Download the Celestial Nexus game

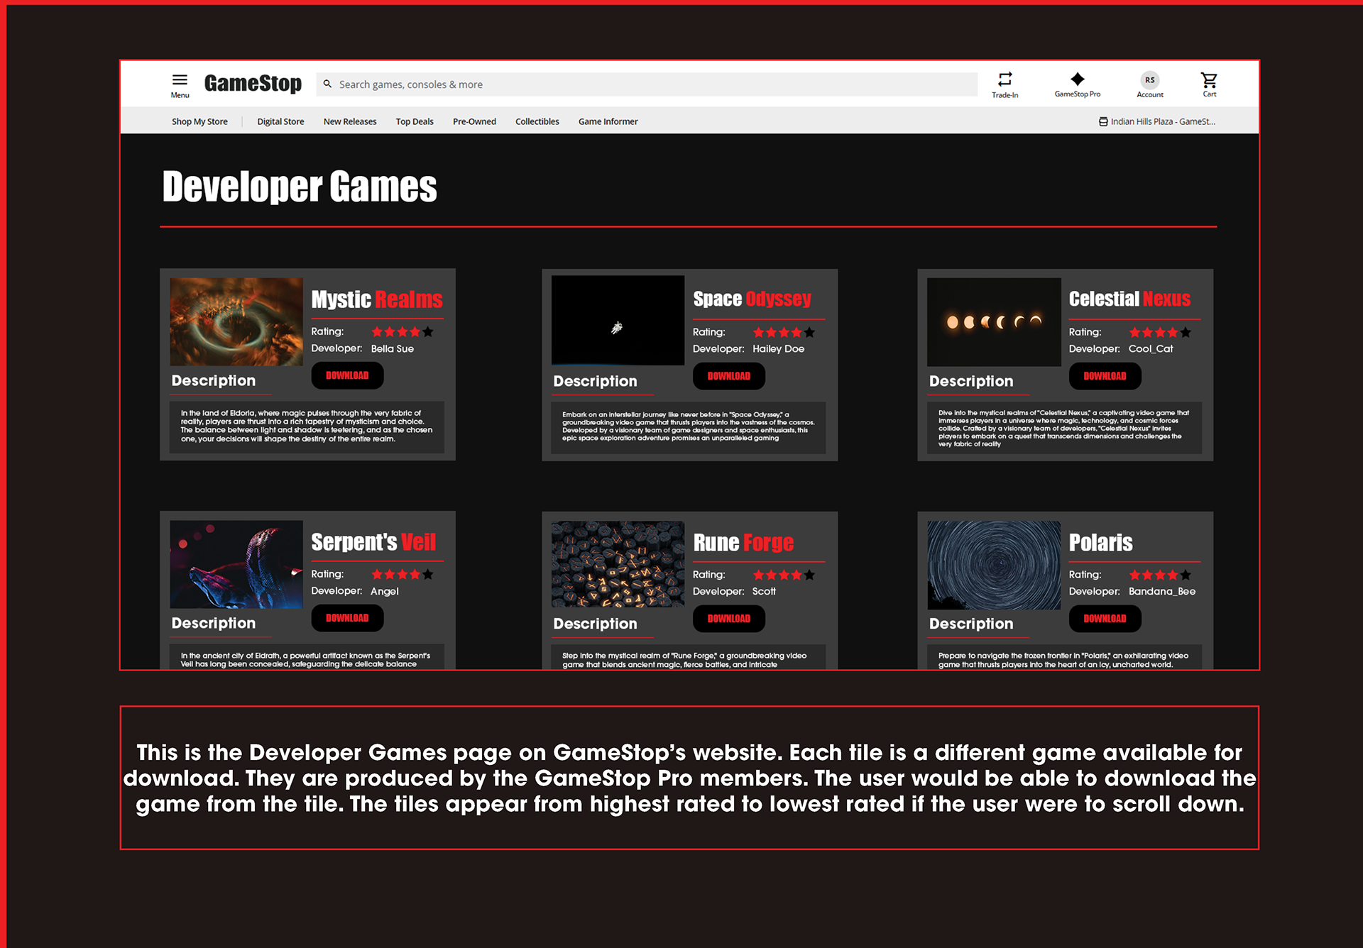[1105, 376]
